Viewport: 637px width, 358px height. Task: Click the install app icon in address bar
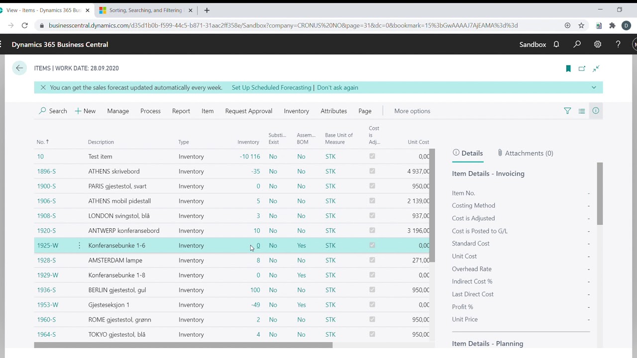tap(567, 25)
